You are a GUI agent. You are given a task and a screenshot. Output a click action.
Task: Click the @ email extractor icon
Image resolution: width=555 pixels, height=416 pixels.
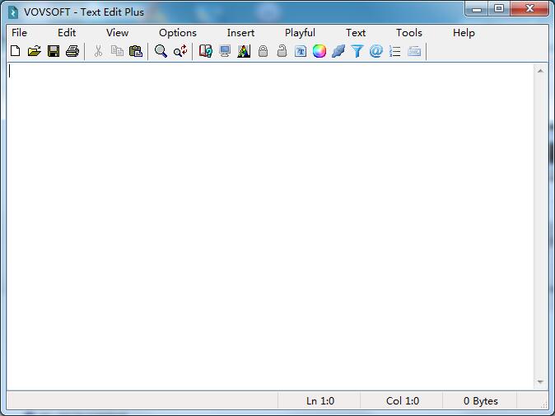tap(376, 51)
